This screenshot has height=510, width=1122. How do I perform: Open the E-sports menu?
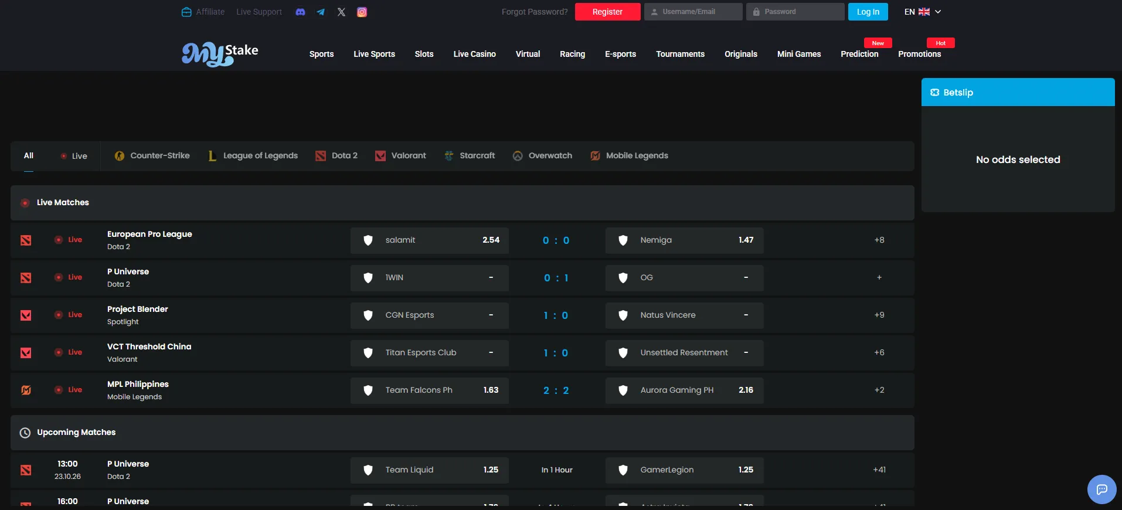620,54
